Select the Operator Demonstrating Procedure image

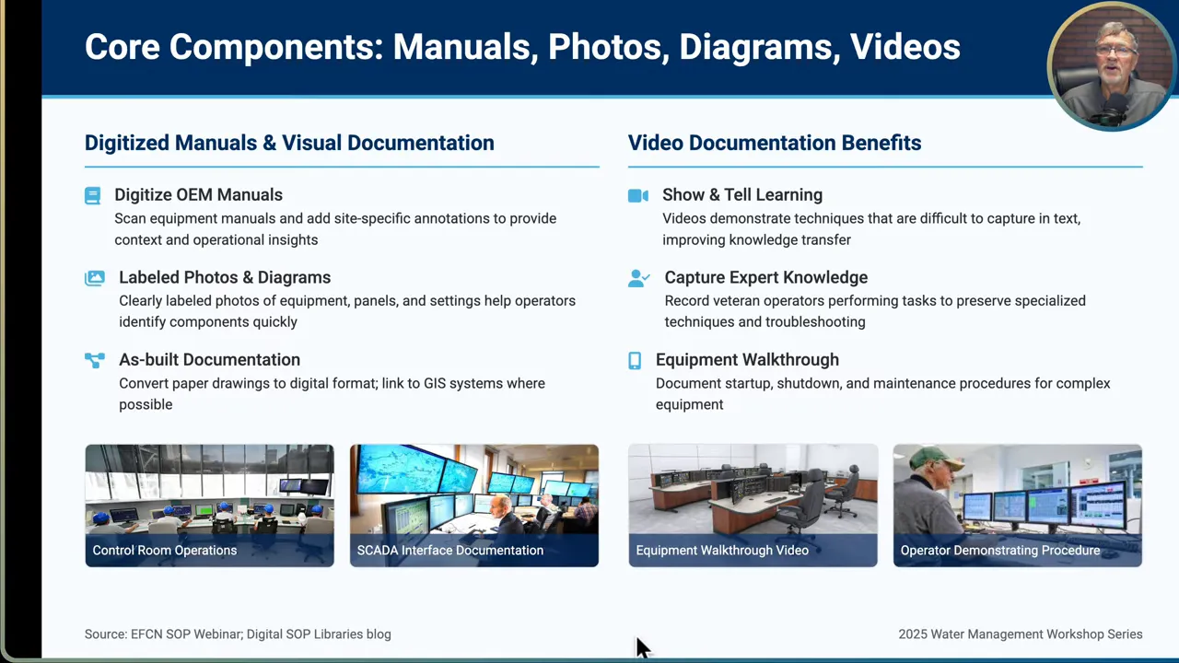click(x=1017, y=505)
